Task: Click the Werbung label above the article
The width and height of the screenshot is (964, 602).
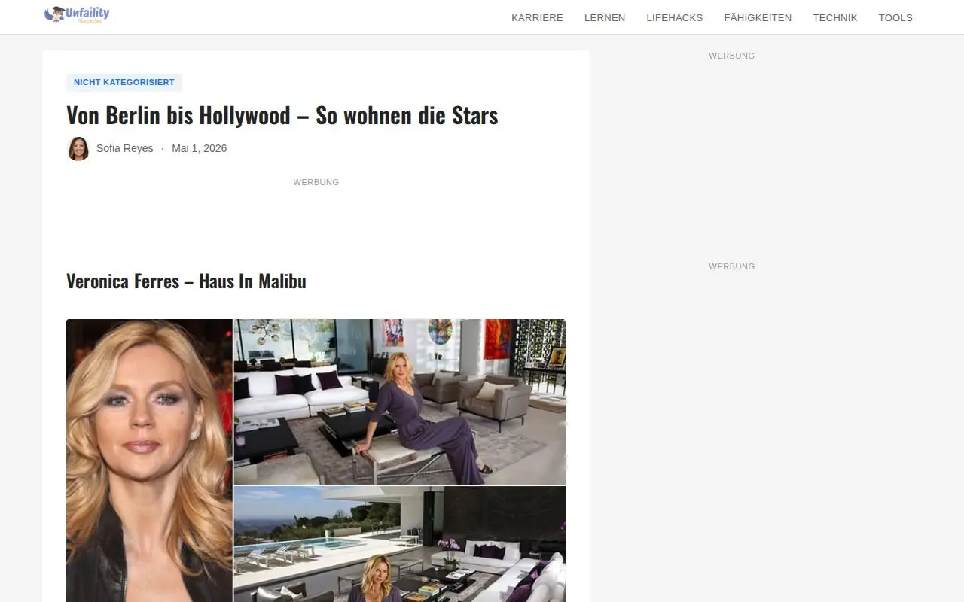Action: coord(316,182)
